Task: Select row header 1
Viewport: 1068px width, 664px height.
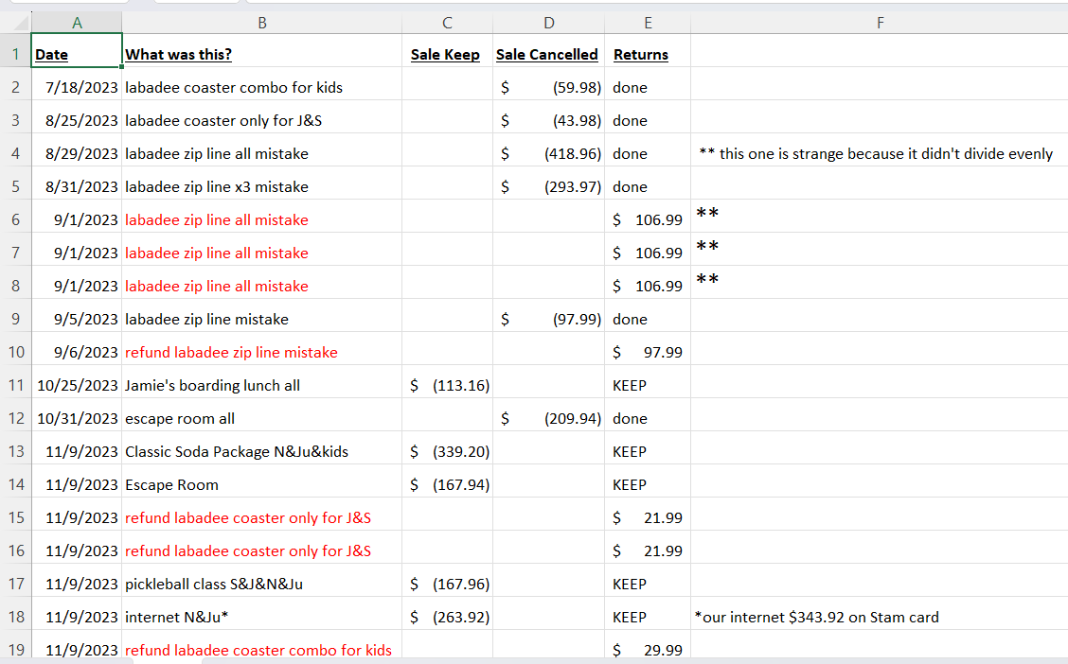Action: (15, 54)
